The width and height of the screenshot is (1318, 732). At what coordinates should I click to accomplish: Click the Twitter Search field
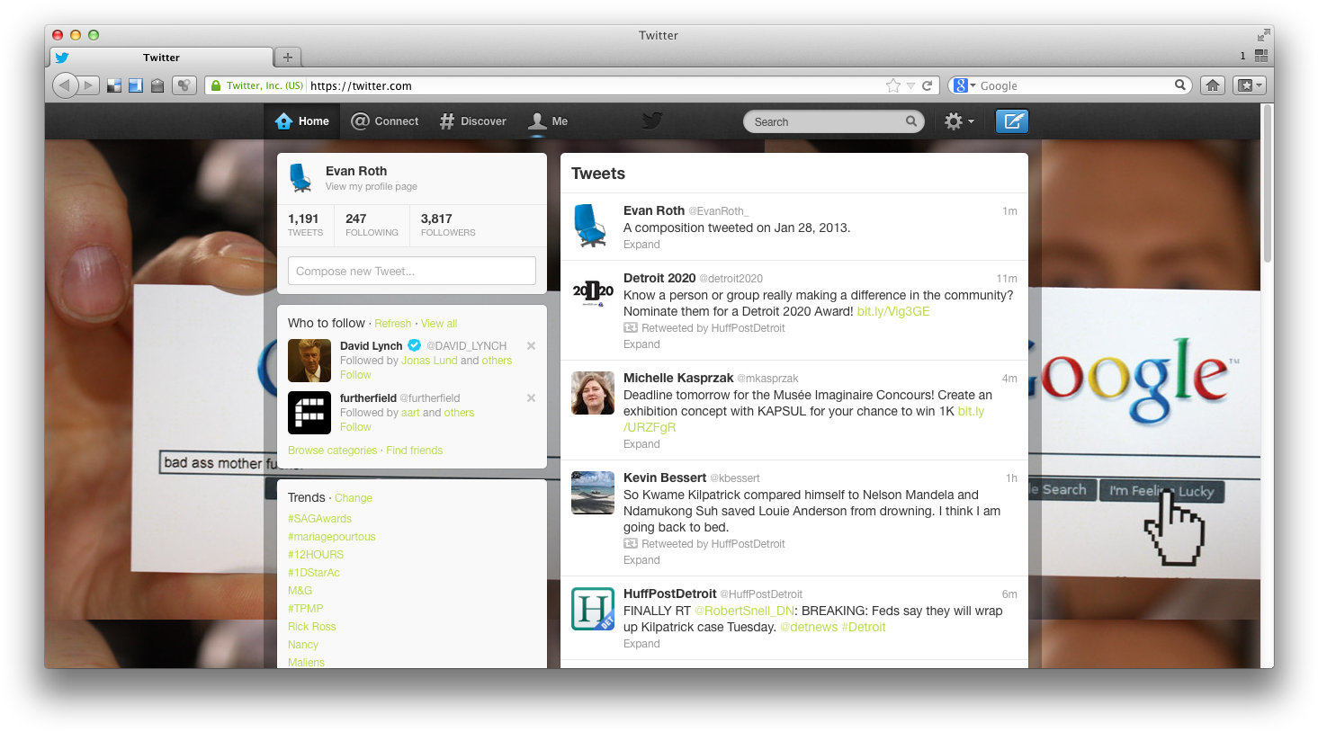pos(834,121)
